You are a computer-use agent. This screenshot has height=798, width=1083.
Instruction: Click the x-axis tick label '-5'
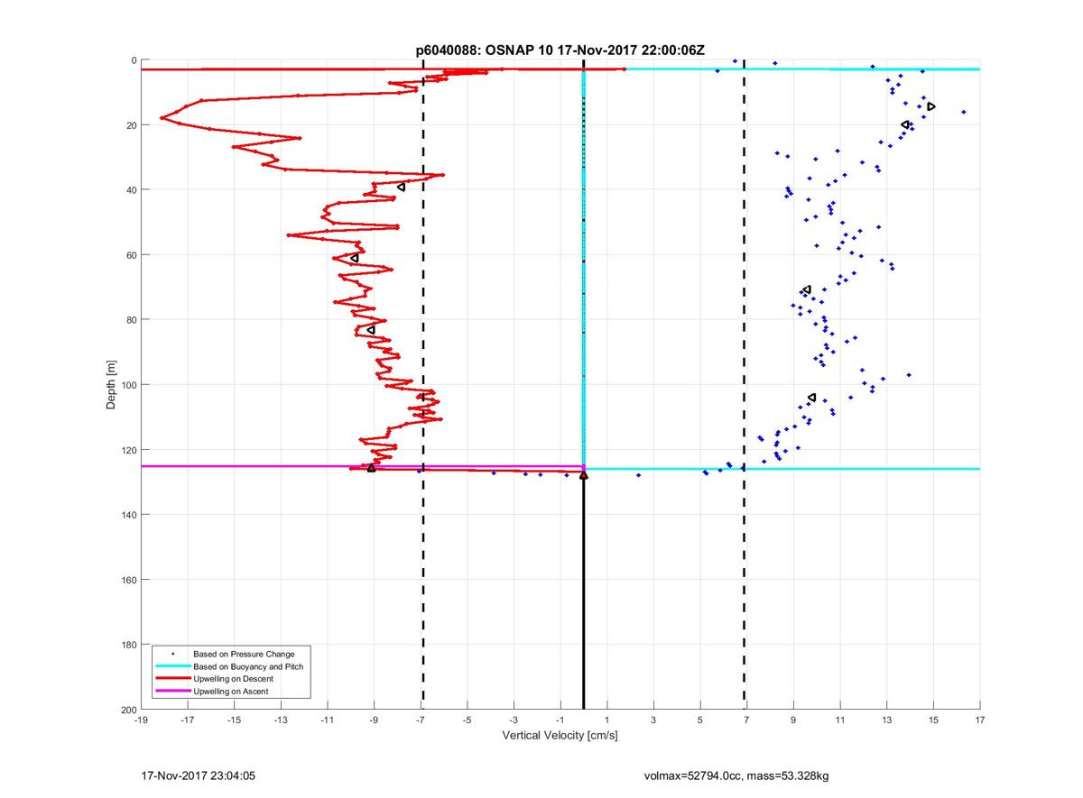(x=467, y=720)
